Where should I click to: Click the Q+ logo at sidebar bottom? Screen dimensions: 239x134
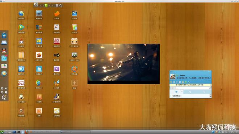click(4, 98)
